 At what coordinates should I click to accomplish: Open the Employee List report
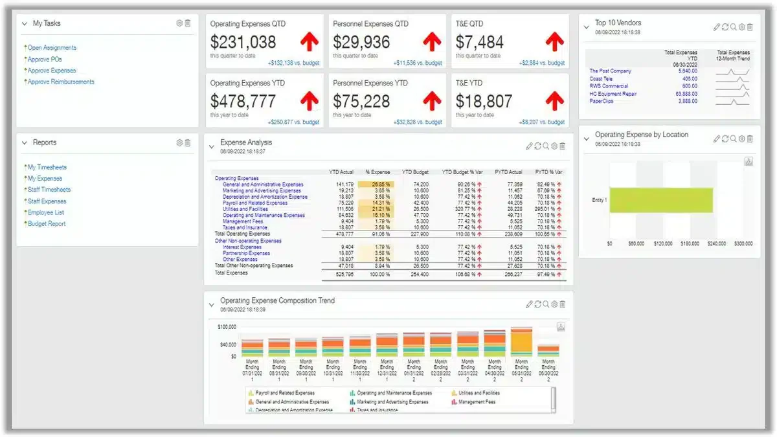pos(45,212)
